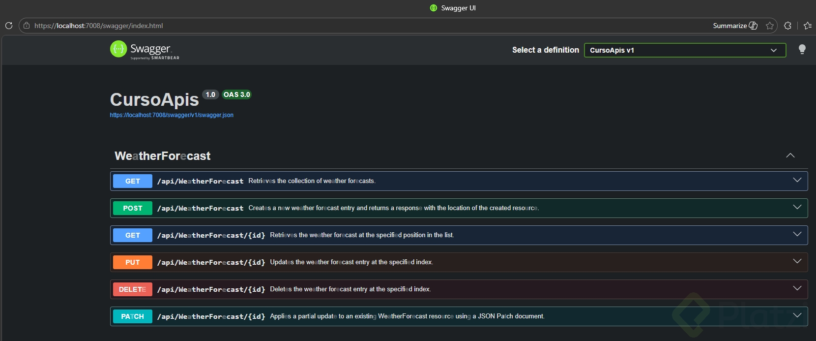Click the browser reload icon
Screen dimensions: 816x341
tap(8, 26)
